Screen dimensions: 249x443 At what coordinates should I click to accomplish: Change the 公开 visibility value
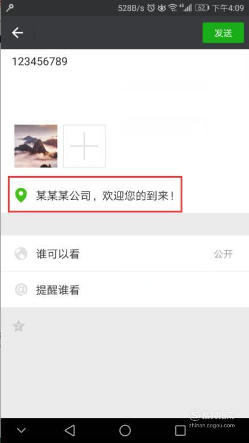click(x=223, y=254)
